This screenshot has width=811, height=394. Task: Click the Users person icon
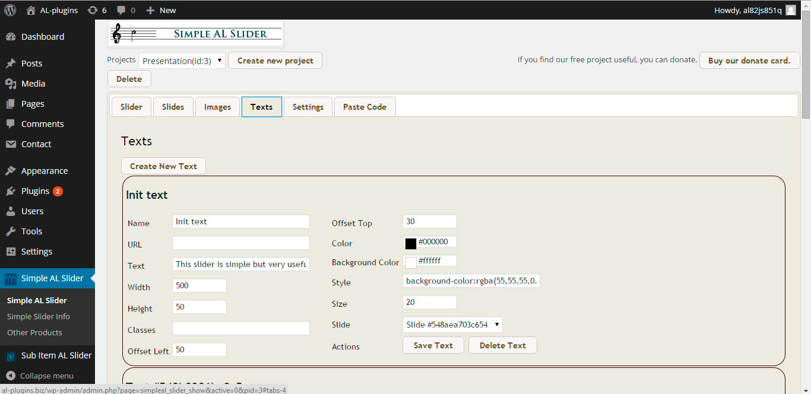[x=11, y=211]
